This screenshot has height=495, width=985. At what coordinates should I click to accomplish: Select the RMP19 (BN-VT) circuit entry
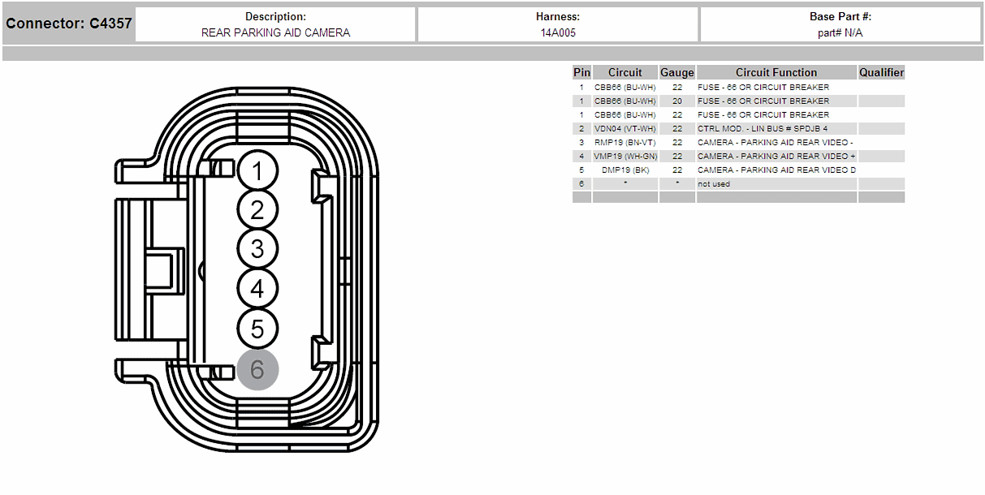(625, 142)
